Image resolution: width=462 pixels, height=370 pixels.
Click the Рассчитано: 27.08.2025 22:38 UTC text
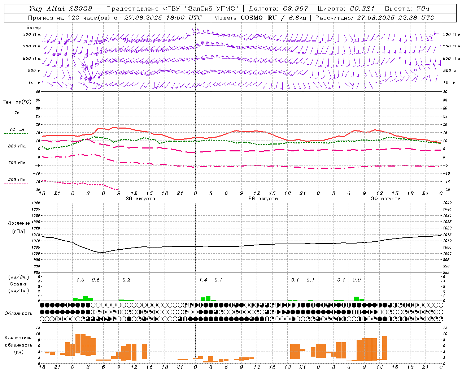tap(375, 18)
